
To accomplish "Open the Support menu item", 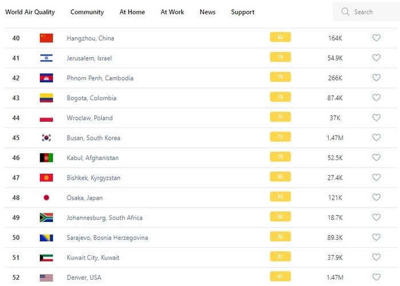I will pos(243,12).
